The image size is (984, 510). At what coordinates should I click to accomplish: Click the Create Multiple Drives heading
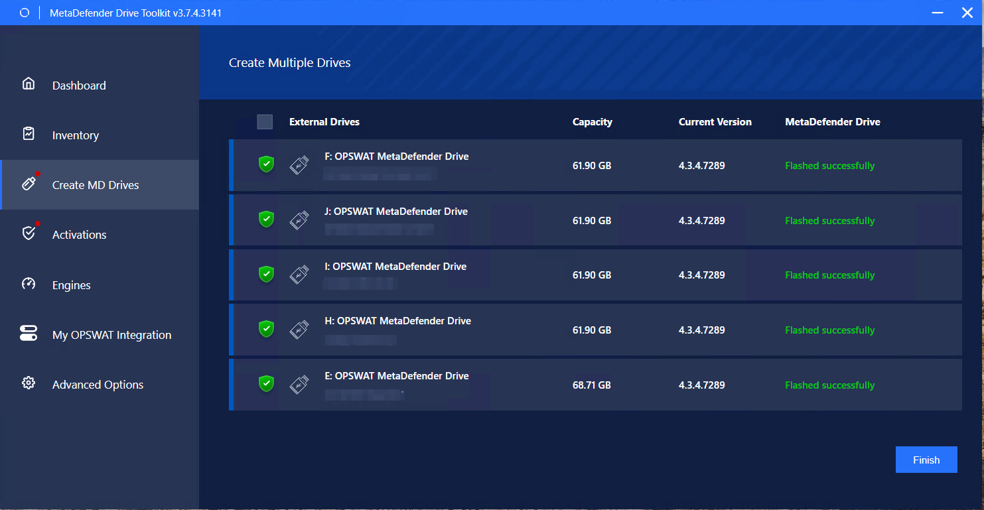(x=290, y=63)
